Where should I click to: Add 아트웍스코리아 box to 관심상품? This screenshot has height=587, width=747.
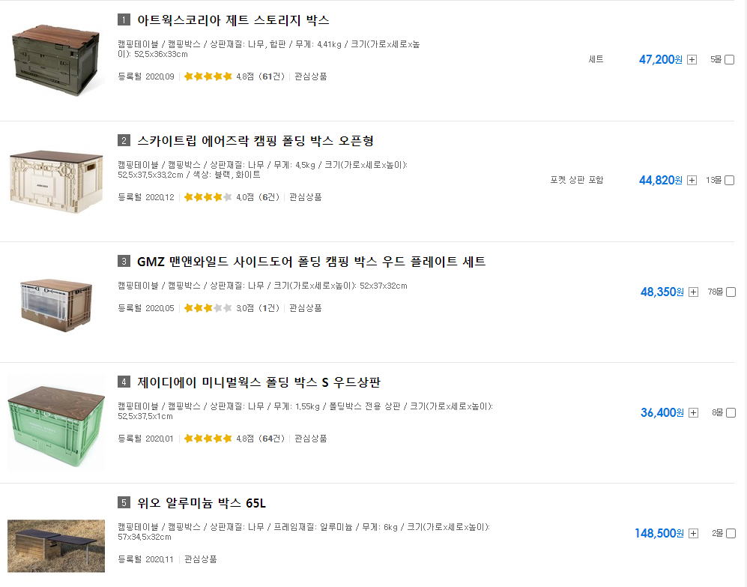(311, 76)
